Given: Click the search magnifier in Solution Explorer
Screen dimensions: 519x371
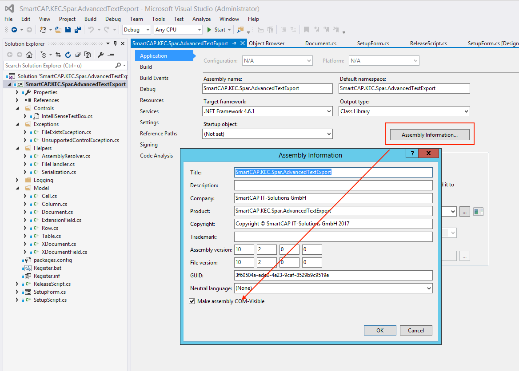Looking at the screenshot, I should point(118,66).
